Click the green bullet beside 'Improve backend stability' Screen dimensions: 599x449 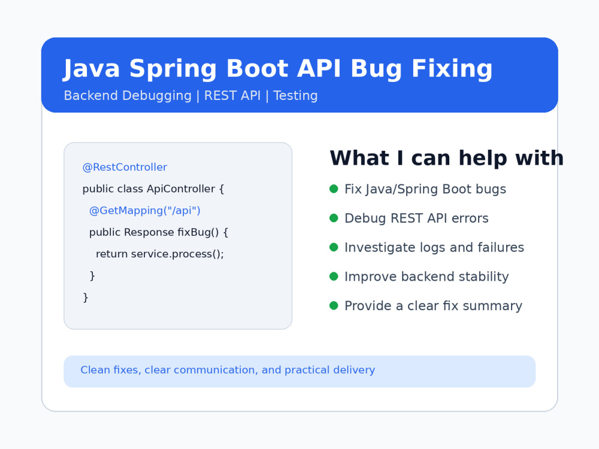pos(334,277)
